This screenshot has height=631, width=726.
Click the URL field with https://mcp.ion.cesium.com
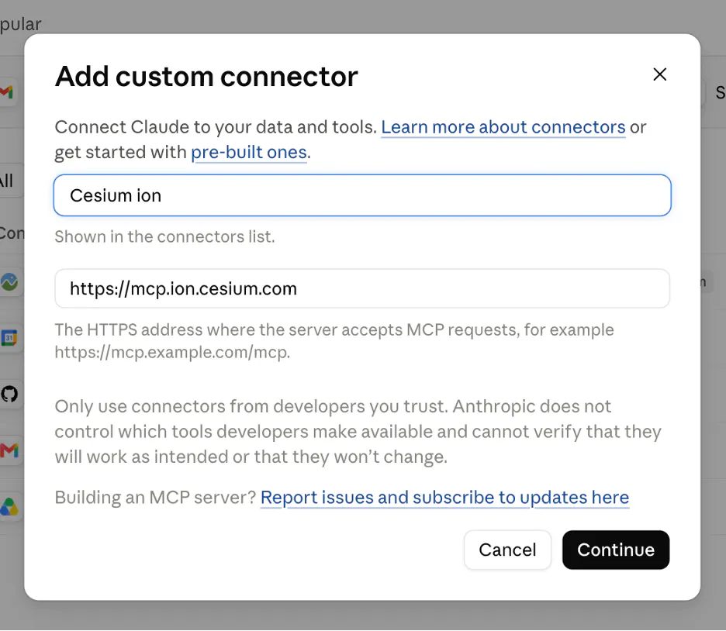click(362, 288)
